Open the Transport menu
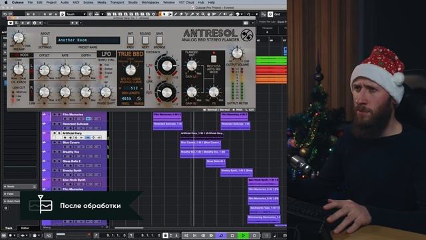 117,2
